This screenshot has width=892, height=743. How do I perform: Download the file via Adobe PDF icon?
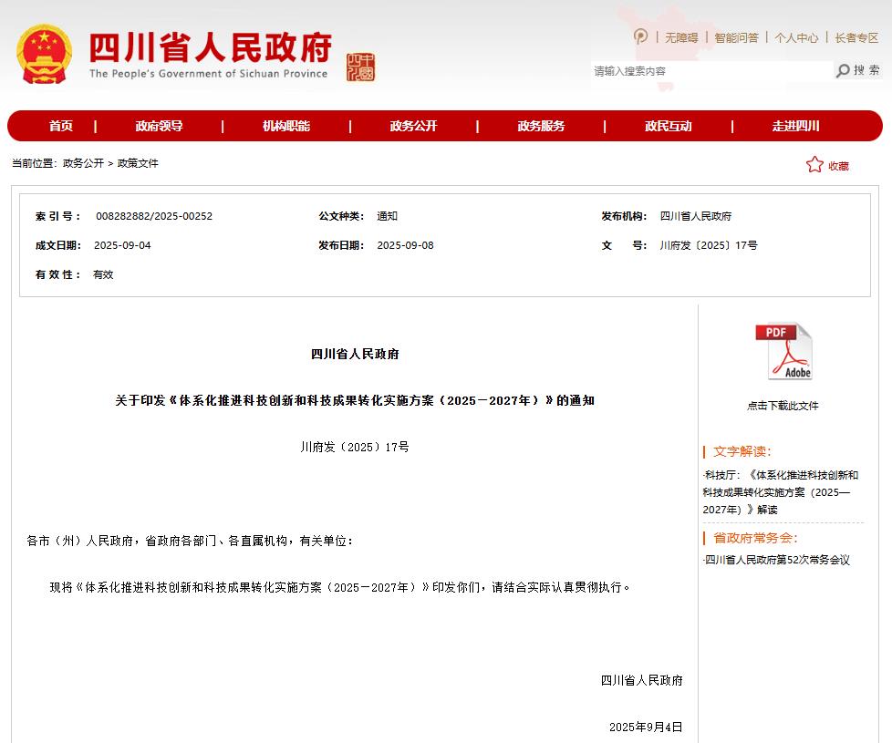[x=783, y=352]
